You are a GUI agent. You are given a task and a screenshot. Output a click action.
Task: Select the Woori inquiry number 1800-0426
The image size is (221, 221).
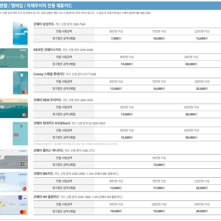tap(86, 100)
